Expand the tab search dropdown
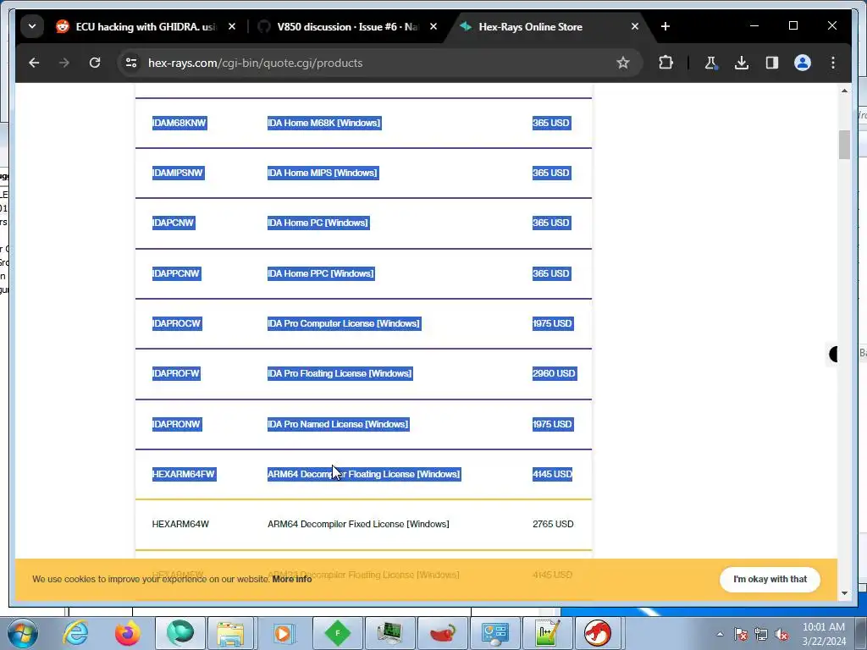The width and height of the screenshot is (867, 650). point(32,26)
